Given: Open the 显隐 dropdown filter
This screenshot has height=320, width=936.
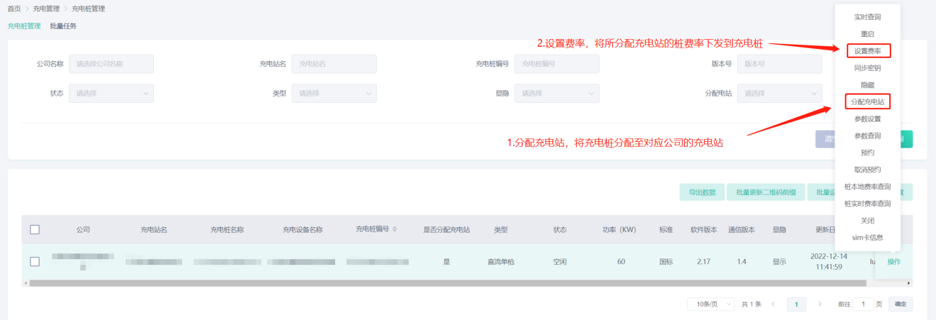Looking at the screenshot, I should (556, 93).
